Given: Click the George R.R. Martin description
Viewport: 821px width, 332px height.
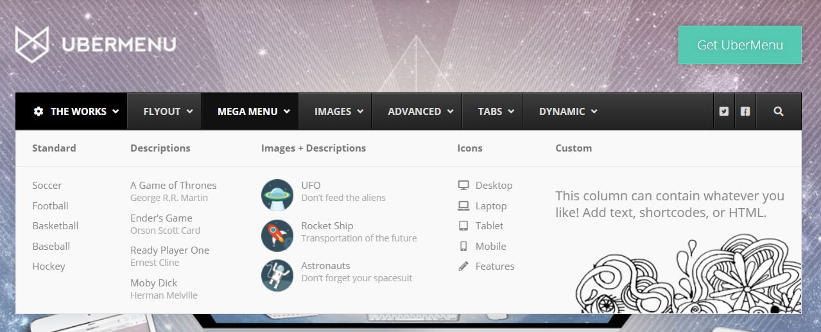Looking at the screenshot, I should 169,198.
